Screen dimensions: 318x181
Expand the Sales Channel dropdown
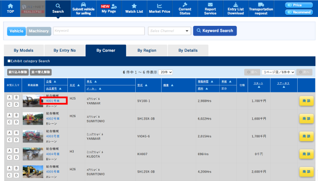[x=169, y=31]
